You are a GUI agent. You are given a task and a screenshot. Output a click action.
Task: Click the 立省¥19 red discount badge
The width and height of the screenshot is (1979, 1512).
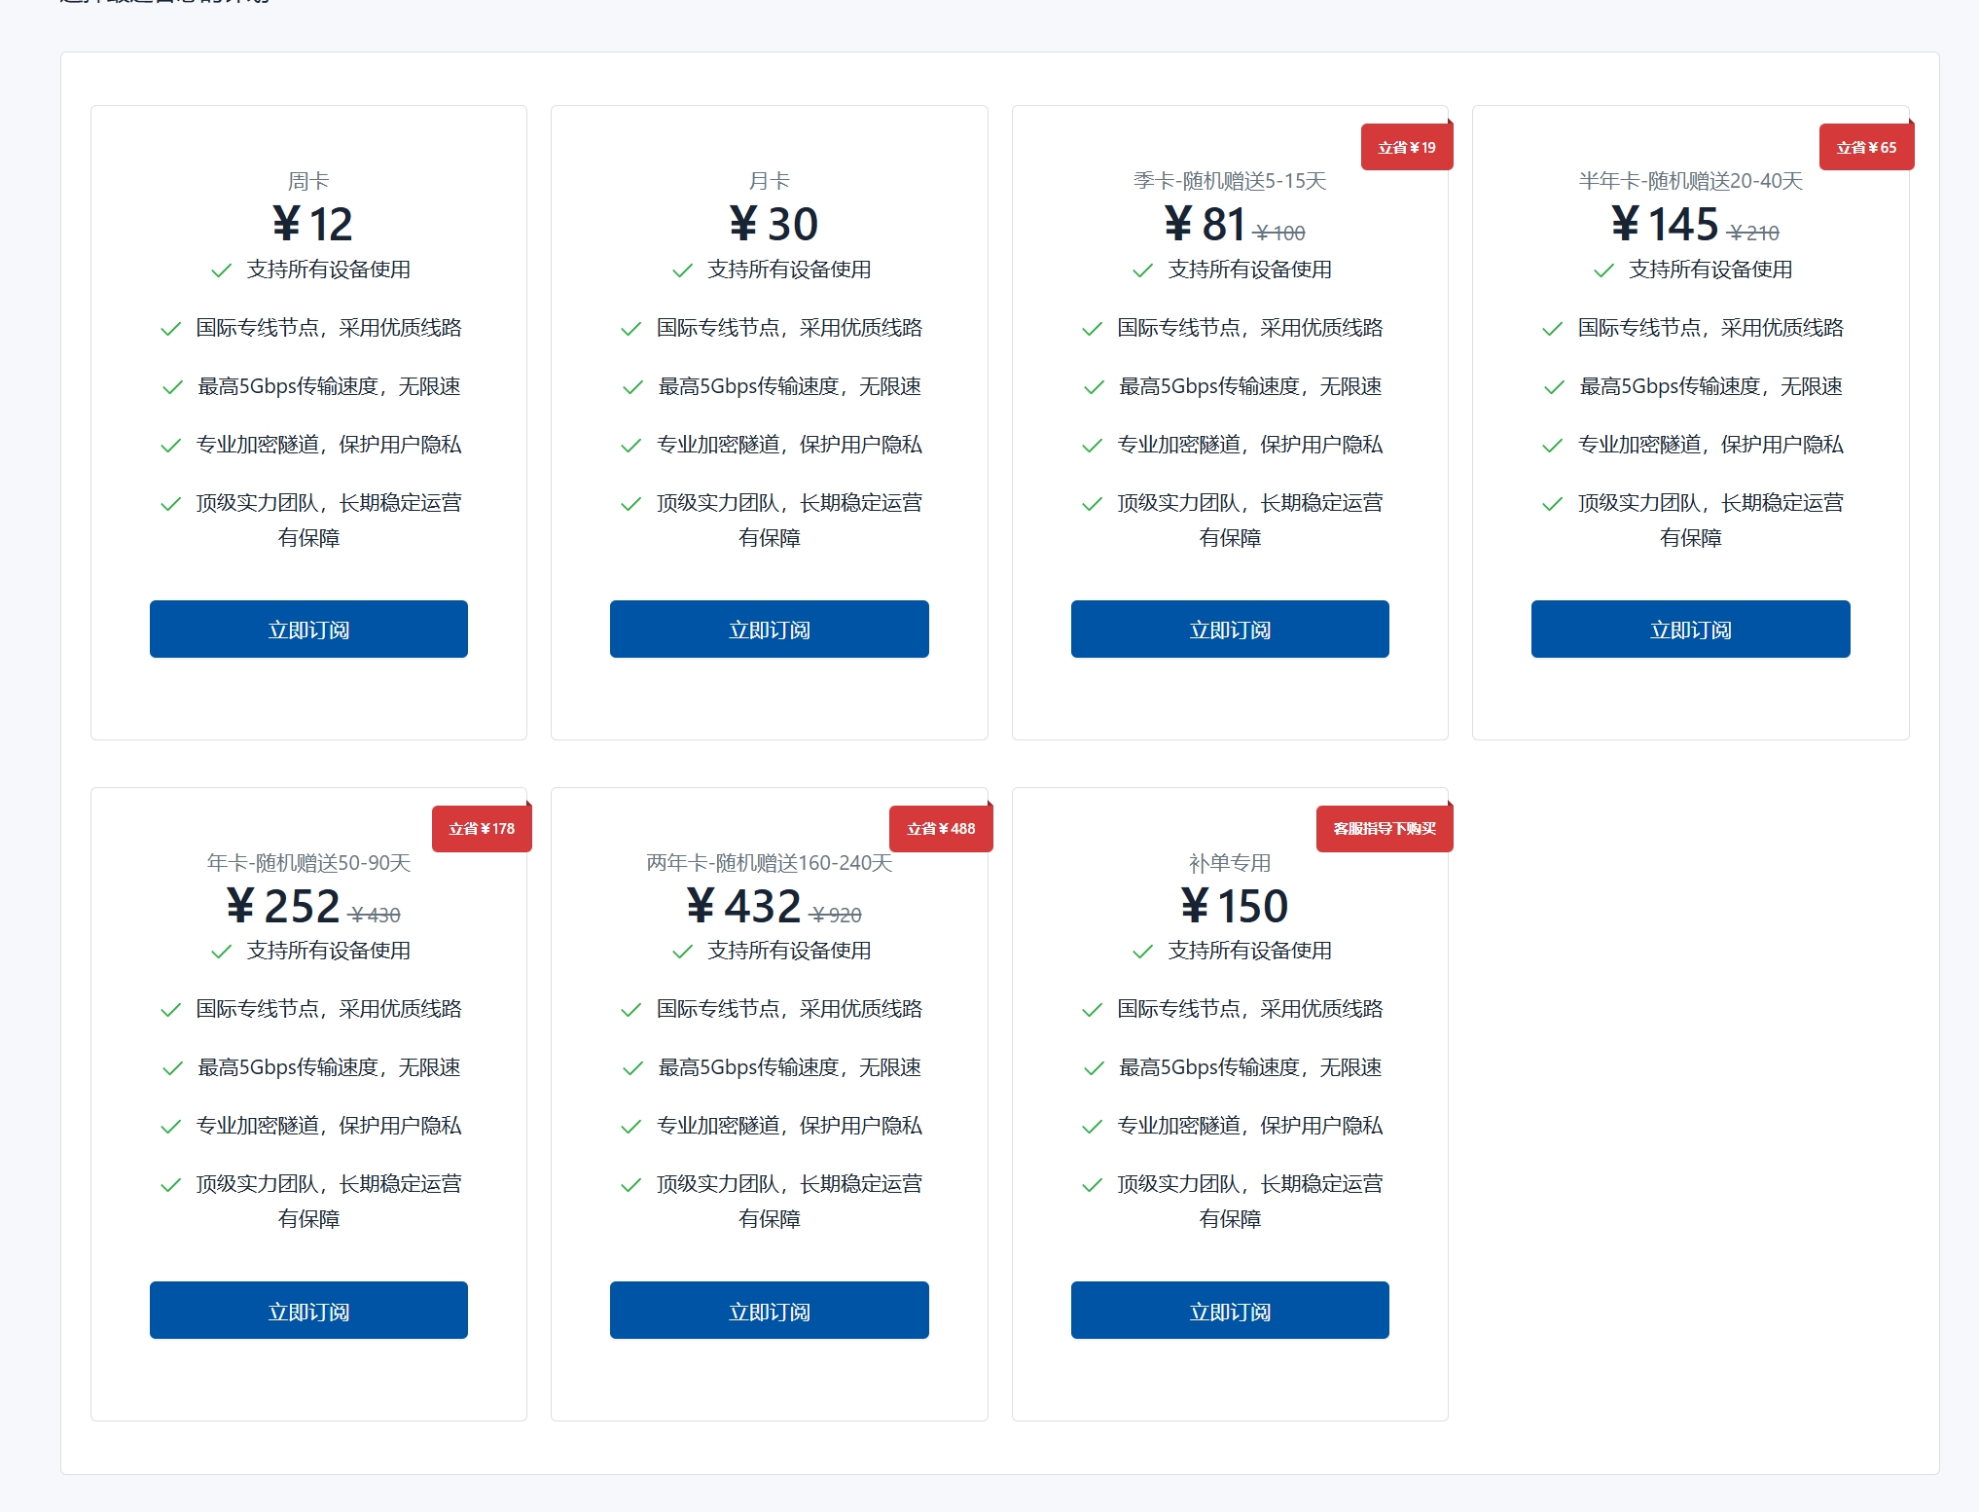[1406, 148]
